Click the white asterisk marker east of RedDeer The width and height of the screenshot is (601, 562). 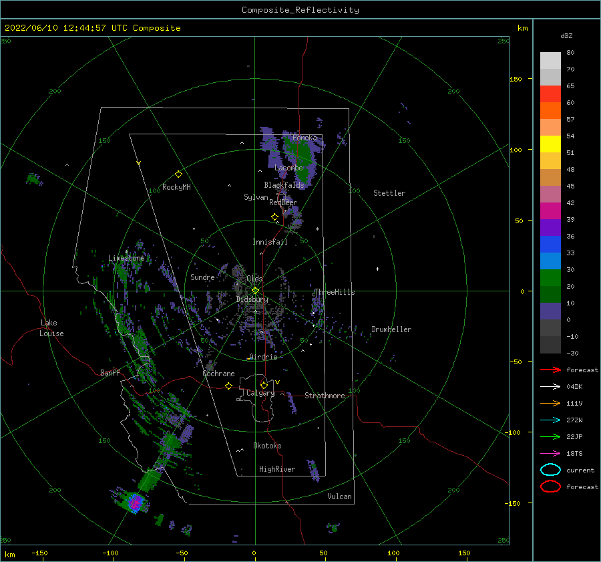tap(317, 229)
